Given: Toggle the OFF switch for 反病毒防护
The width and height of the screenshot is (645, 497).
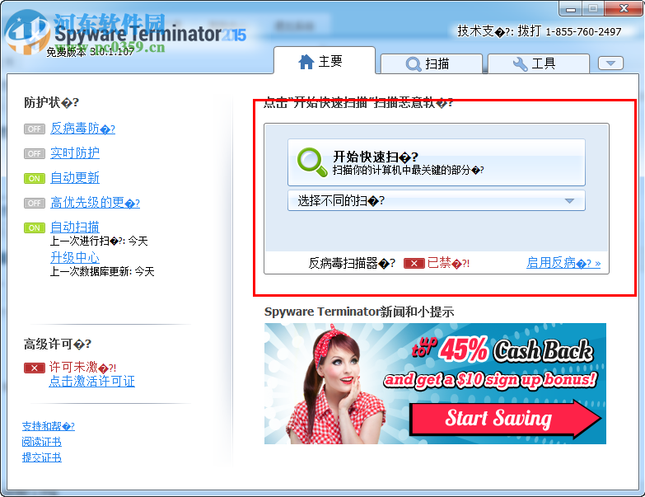Looking at the screenshot, I should click(x=34, y=129).
